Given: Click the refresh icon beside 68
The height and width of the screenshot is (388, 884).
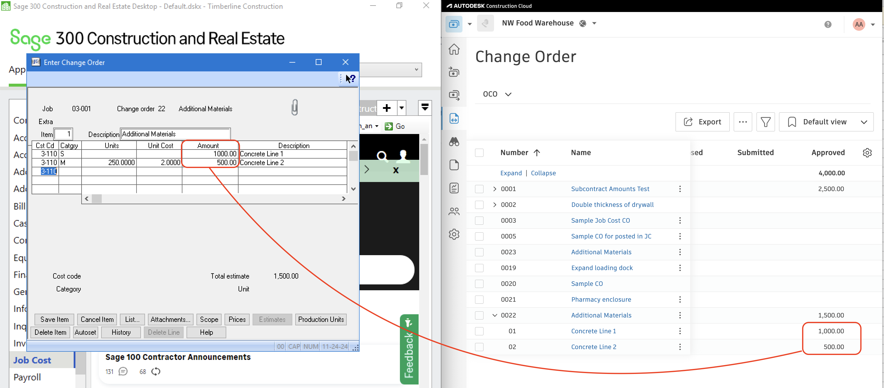Looking at the screenshot, I should [156, 372].
